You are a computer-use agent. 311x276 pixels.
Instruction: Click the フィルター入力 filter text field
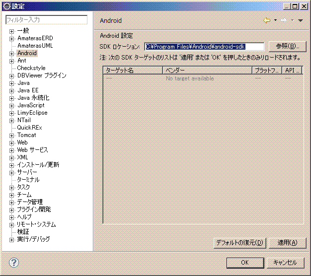[x=46, y=20]
